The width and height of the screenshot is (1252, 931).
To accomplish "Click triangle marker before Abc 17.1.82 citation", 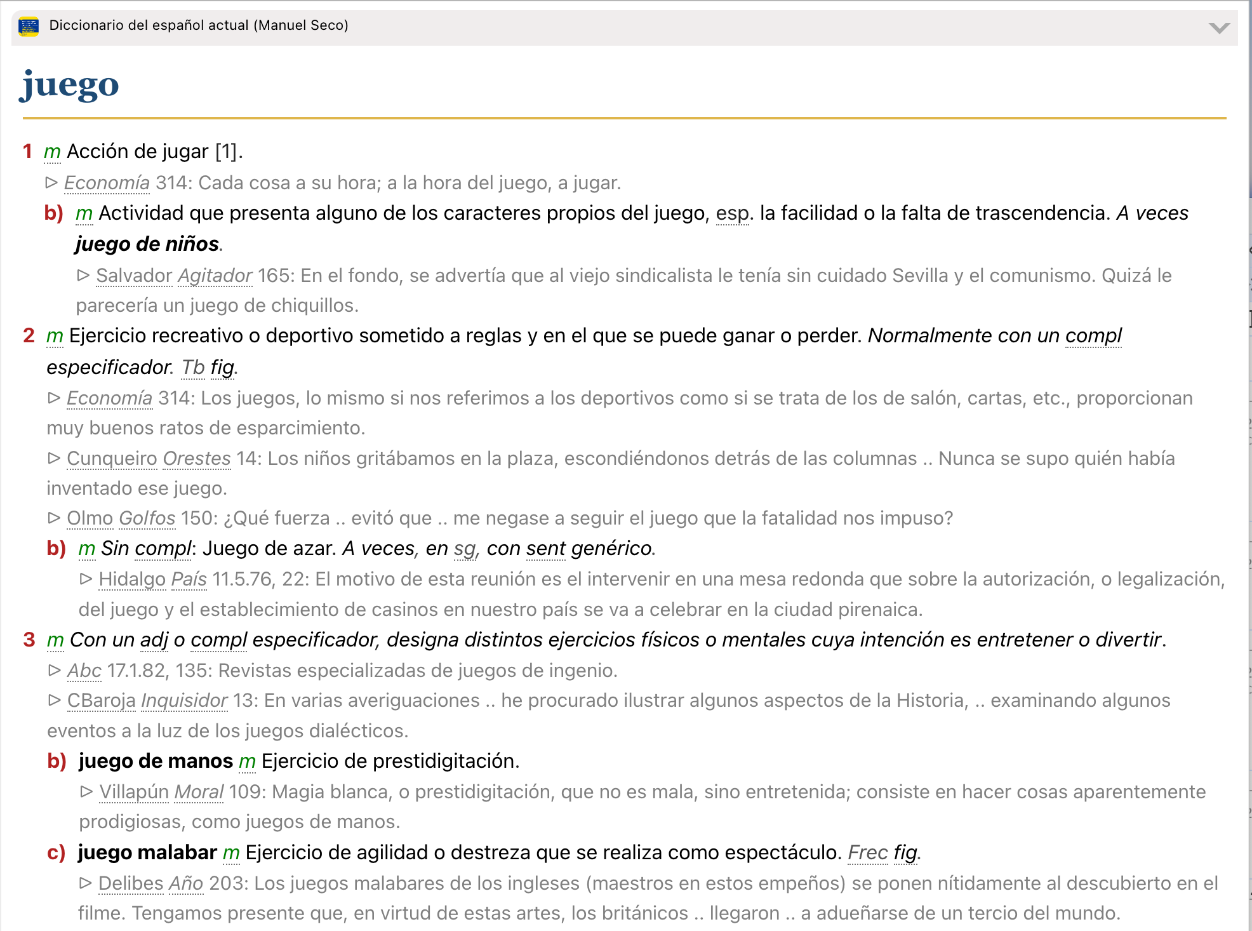I will coord(54,671).
